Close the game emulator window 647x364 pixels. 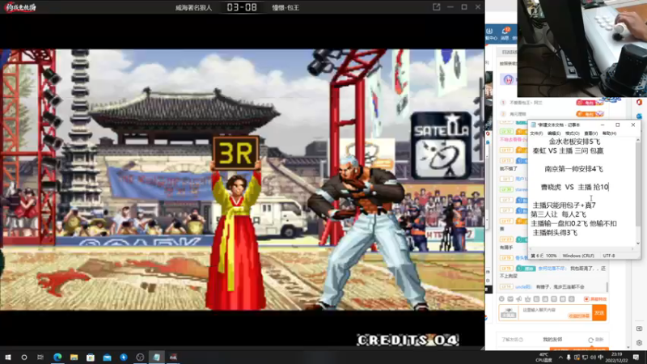(x=478, y=7)
